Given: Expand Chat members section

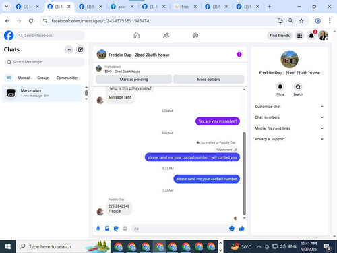Looking at the screenshot, I should (x=289, y=117).
